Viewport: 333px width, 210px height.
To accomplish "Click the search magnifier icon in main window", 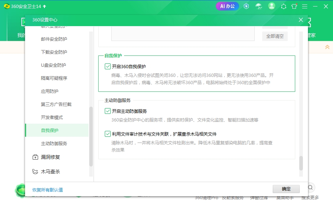I will (310, 188).
